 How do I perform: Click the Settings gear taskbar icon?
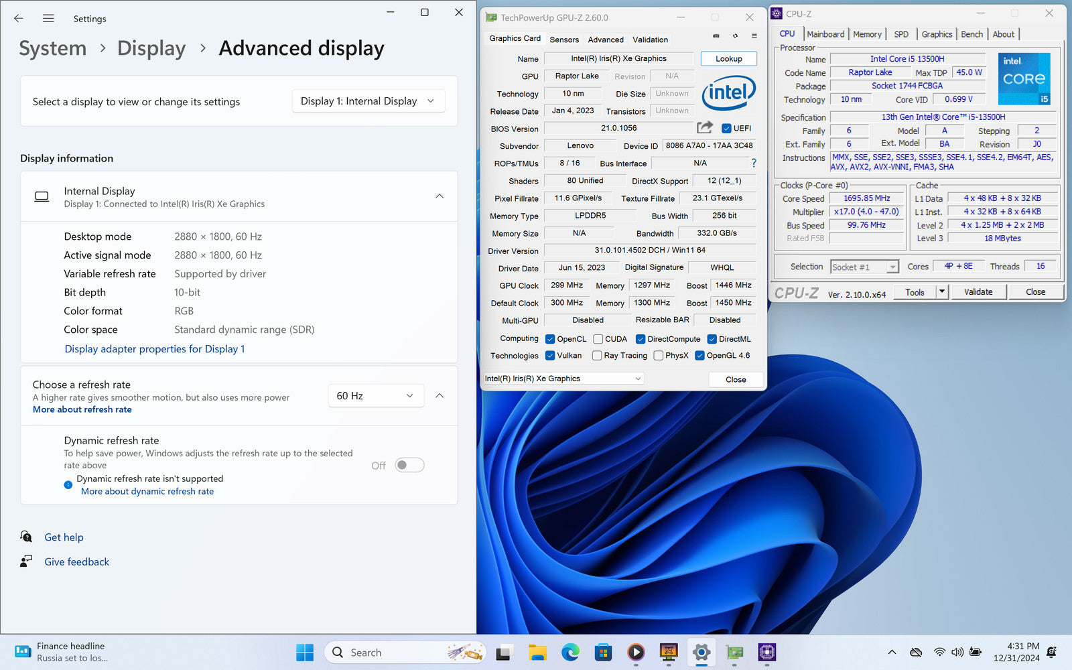point(701,652)
